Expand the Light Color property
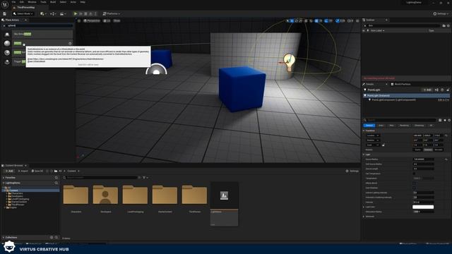Image resolution: width=452 pixels, height=254 pixels. click(364, 207)
